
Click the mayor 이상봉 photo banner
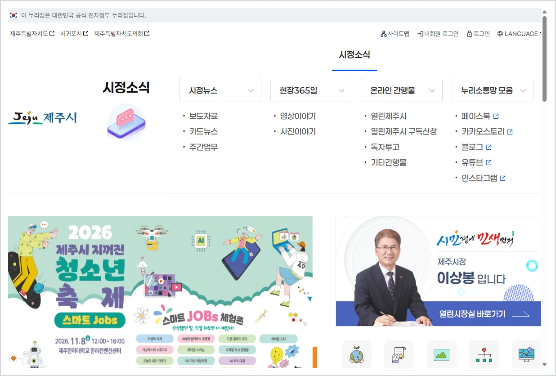point(439,271)
